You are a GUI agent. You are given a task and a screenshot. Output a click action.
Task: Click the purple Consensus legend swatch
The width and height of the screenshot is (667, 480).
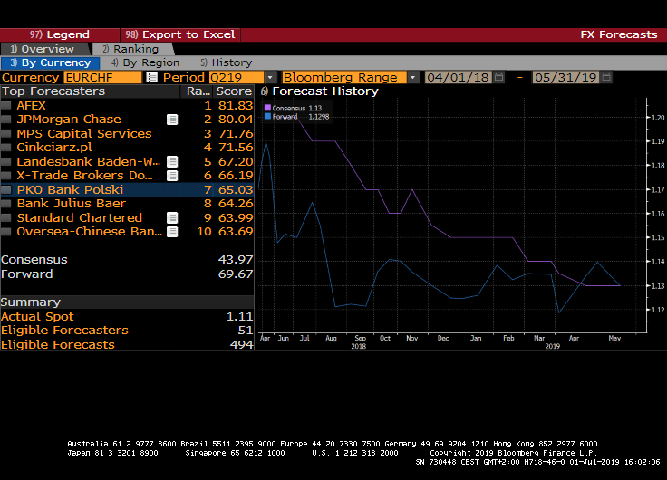267,108
